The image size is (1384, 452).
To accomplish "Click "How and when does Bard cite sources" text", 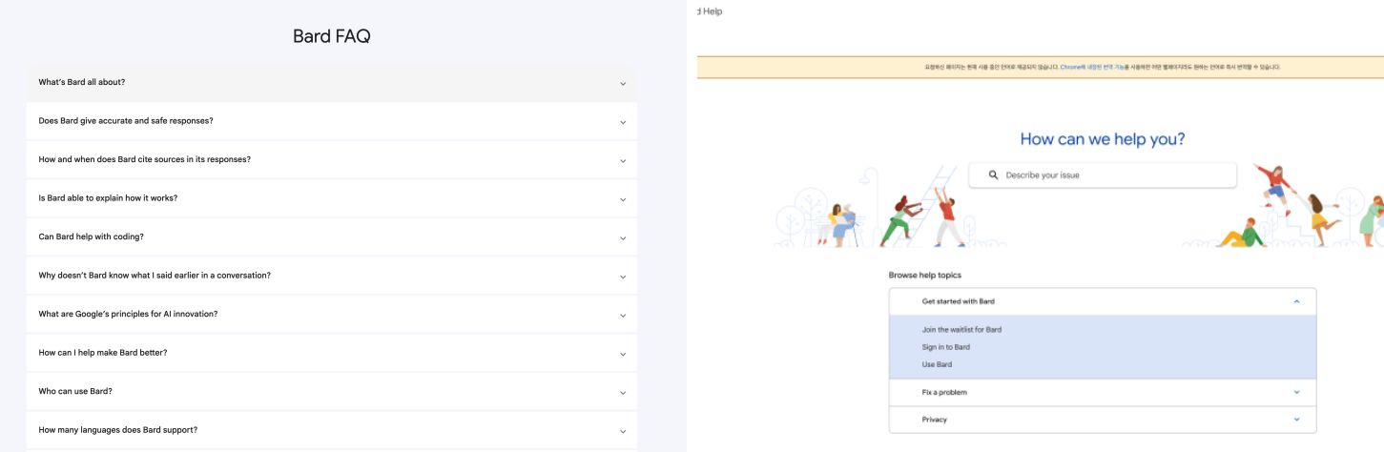I will (x=145, y=159).
